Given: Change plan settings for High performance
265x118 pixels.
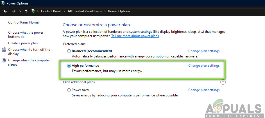Looking at the screenshot, I should (x=204, y=66).
